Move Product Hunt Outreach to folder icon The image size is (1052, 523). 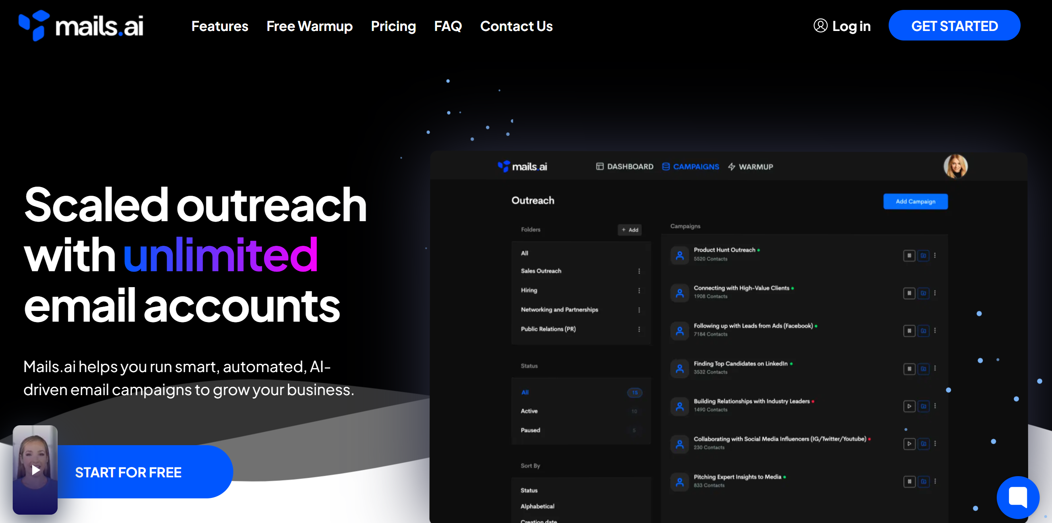[x=923, y=255]
